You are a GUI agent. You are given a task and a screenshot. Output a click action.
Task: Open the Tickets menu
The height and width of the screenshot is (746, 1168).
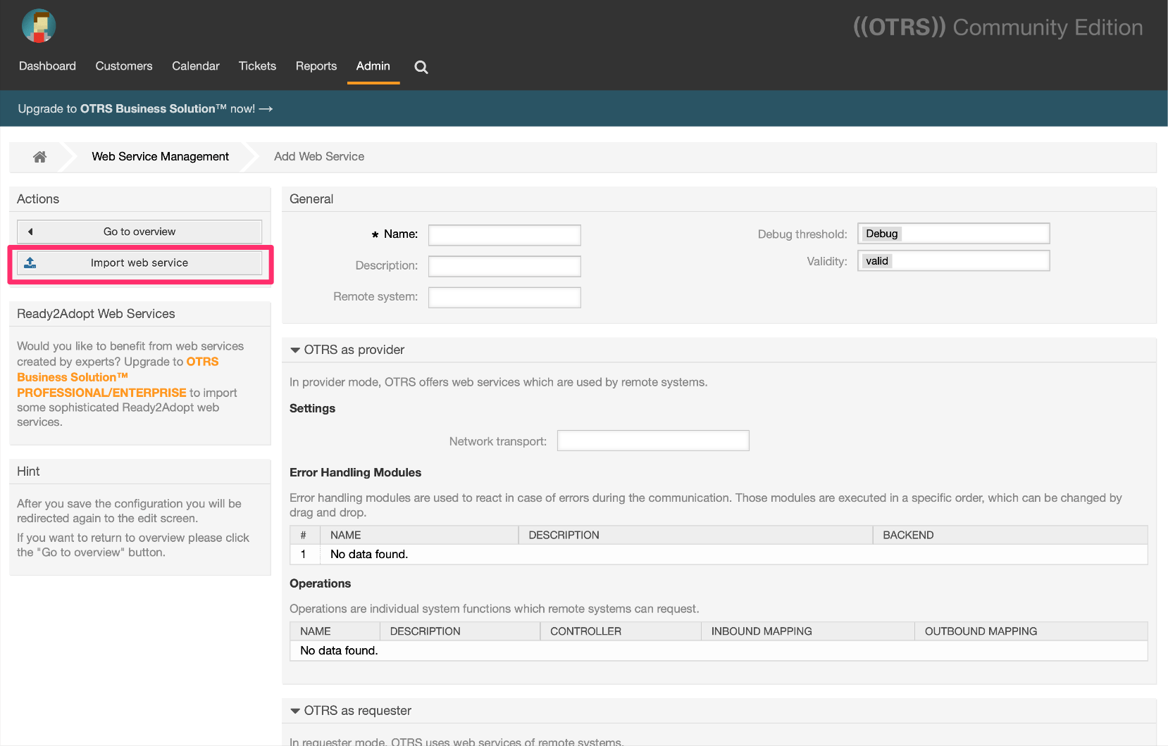click(257, 66)
